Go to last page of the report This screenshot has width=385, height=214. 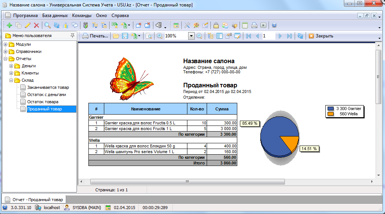click(x=289, y=36)
